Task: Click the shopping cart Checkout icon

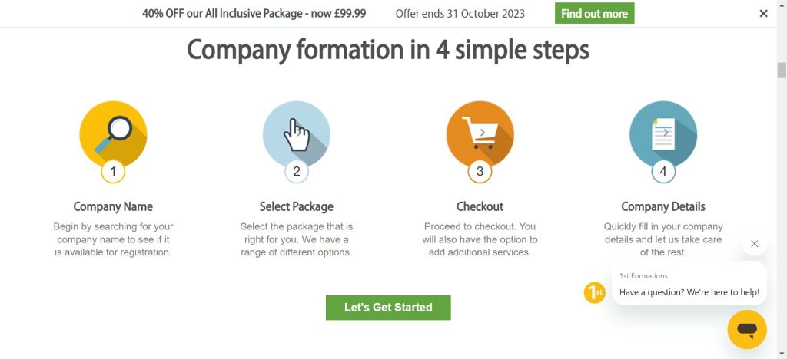Action: pyautogui.click(x=480, y=133)
